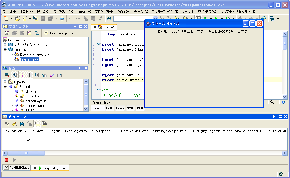
Task: Click the New file icon in main toolbar
Action: pyautogui.click(x=6, y=19)
